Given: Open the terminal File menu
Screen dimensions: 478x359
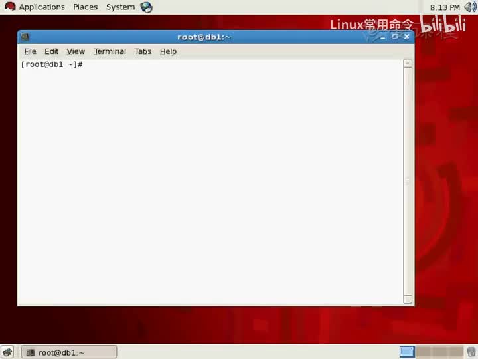Looking at the screenshot, I should pyautogui.click(x=30, y=51).
